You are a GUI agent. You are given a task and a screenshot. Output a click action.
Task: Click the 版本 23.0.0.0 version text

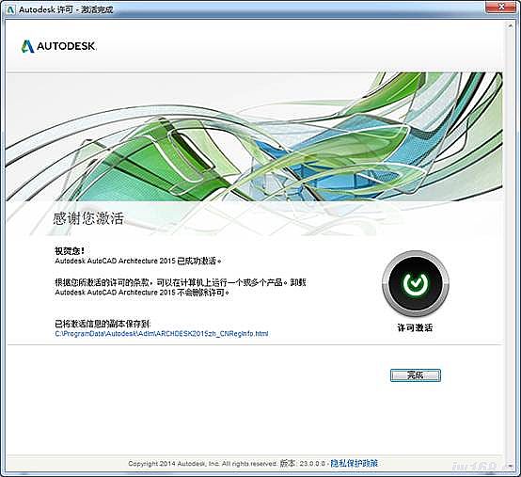coord(303,464)
